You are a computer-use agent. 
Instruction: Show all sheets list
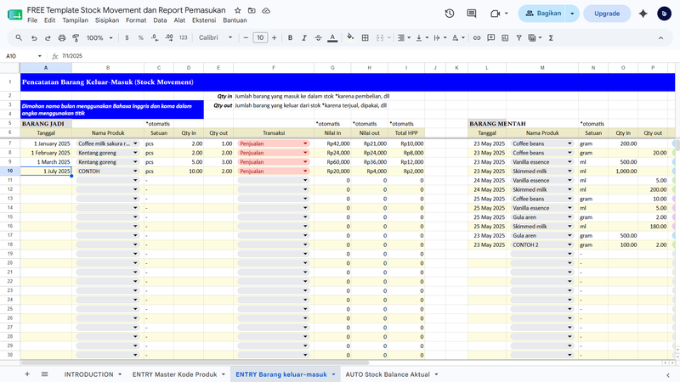click(x=45, y=374)
